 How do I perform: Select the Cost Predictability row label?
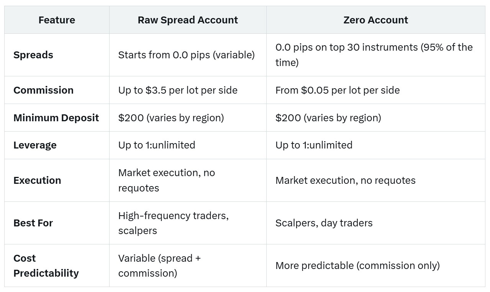(46, 266)
